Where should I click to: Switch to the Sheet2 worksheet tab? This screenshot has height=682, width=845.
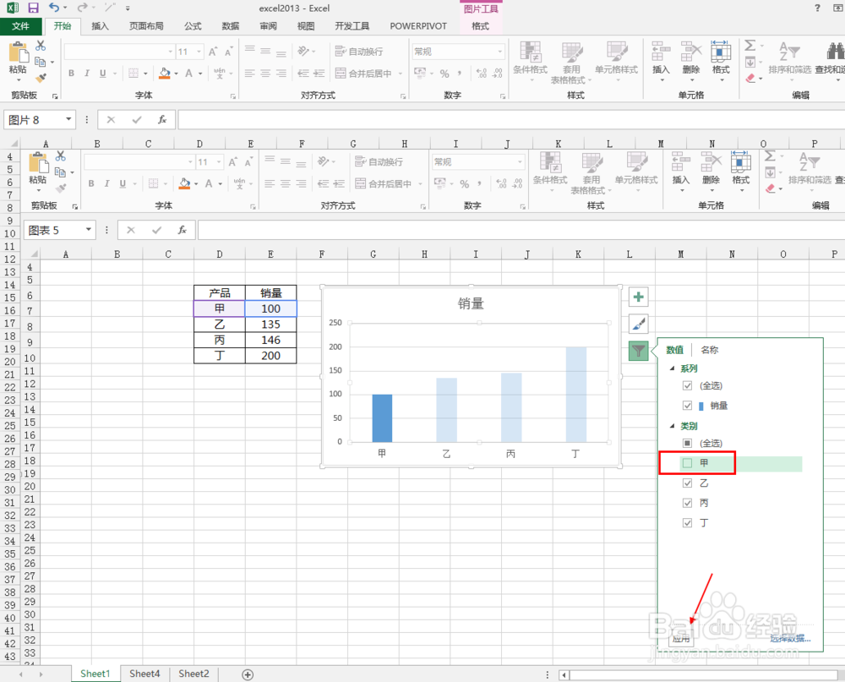[194, 674]
